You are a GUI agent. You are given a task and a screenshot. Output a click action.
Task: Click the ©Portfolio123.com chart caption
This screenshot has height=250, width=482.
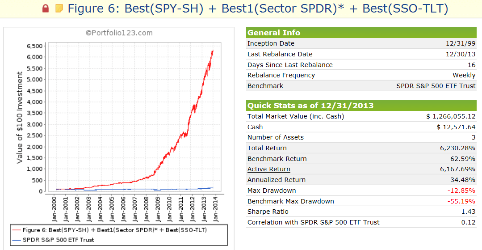(119, 33)
